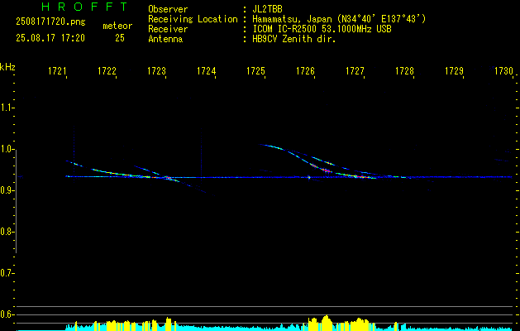520x331 pixels.
Task: Click the echo crossing carrier near 1723
Action: click(168, 178)
